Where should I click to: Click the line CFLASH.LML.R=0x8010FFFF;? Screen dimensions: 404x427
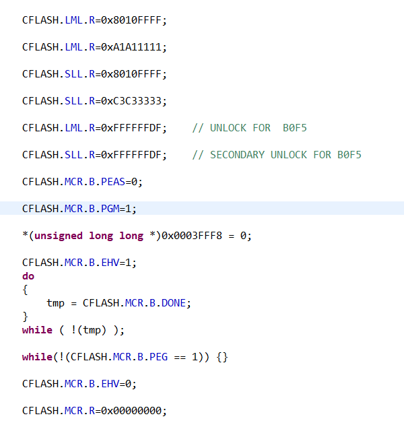pyautogui.click(x=94, y=20)
